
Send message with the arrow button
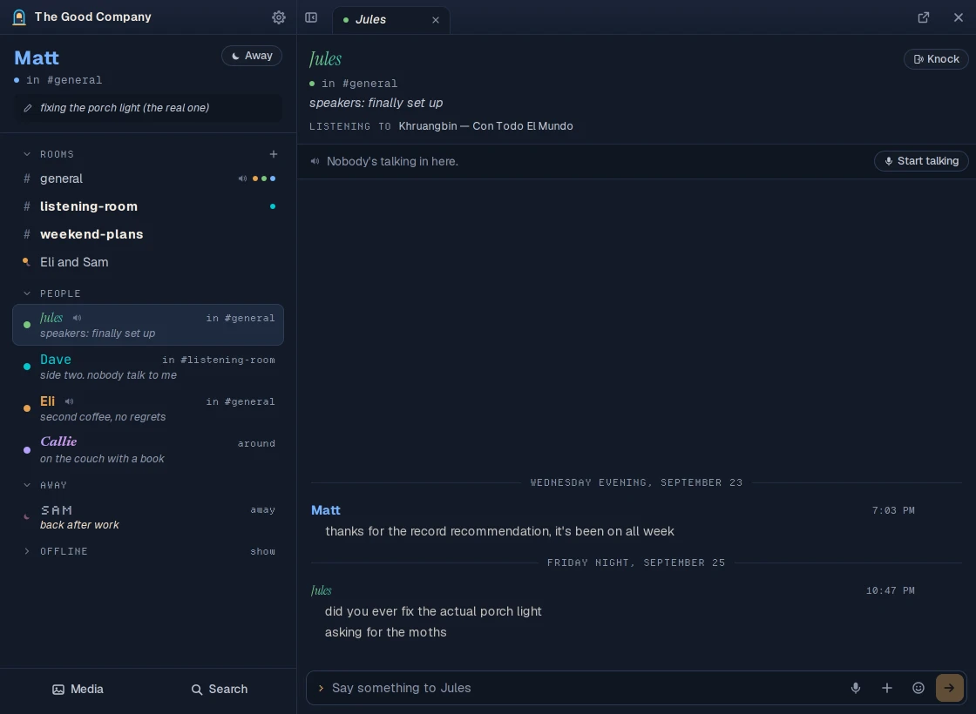click(949, 688)
